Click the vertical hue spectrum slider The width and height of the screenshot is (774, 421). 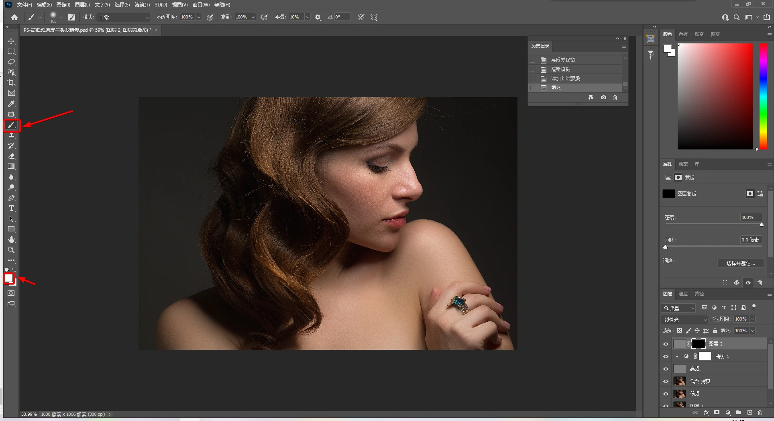[763, 96]
